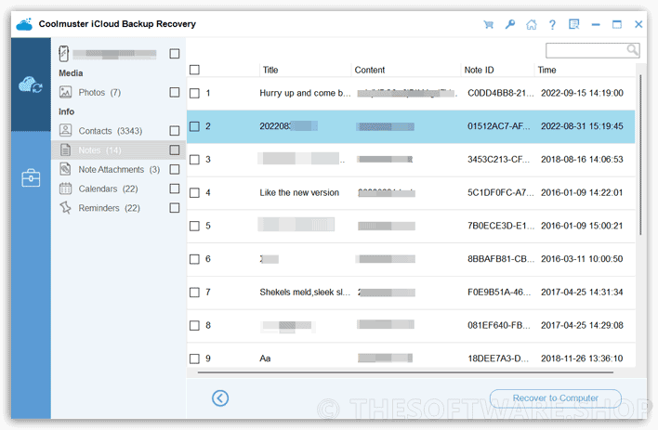Check the Contacts (3343) checkbox
Viewport: 658px width, 430px height.
175,131
